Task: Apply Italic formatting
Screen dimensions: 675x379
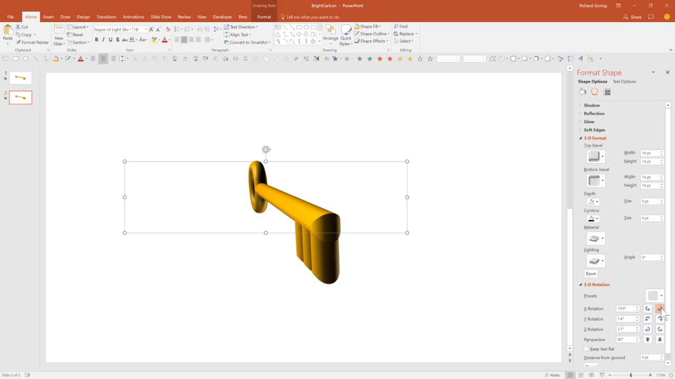Action: point(103,40)
